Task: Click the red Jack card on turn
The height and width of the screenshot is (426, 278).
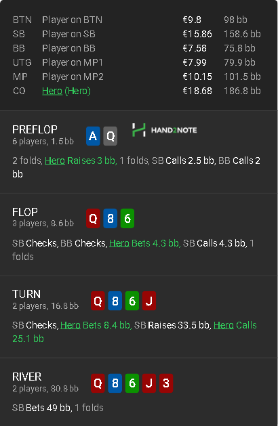Action: 149,301
